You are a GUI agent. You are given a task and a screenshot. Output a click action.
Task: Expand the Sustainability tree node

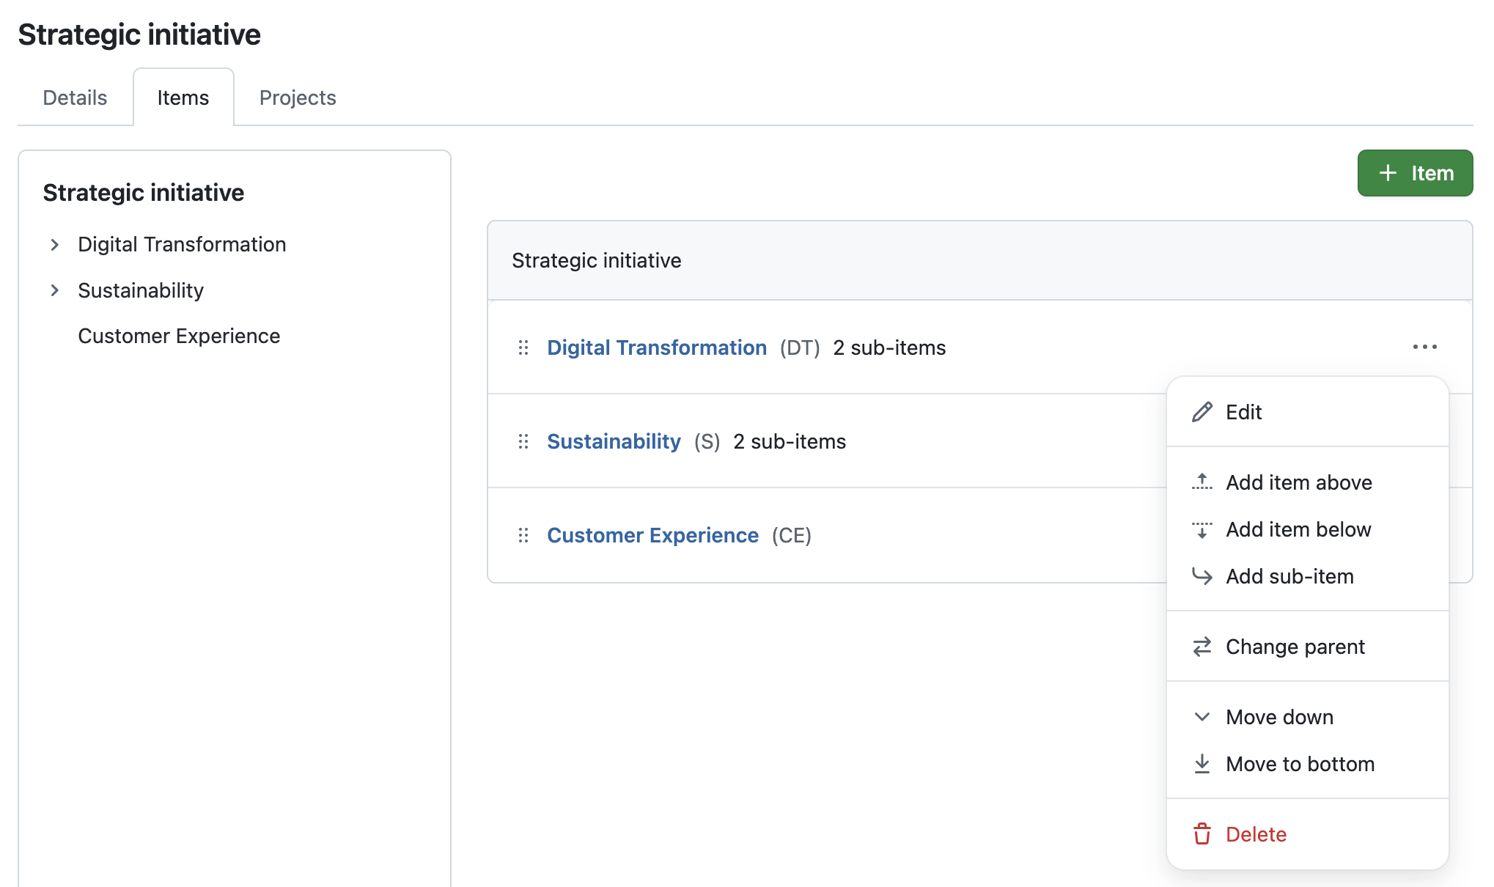tap(55, 290)
